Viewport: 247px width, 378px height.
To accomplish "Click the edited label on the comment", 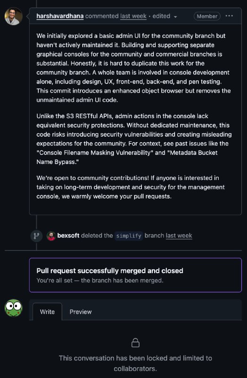I will click(161, 16).
